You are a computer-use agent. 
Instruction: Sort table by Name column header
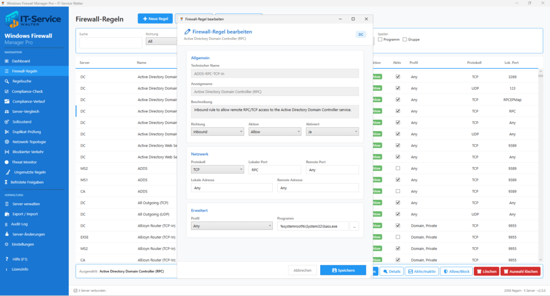pyautogui.click(x=141, y=63)
